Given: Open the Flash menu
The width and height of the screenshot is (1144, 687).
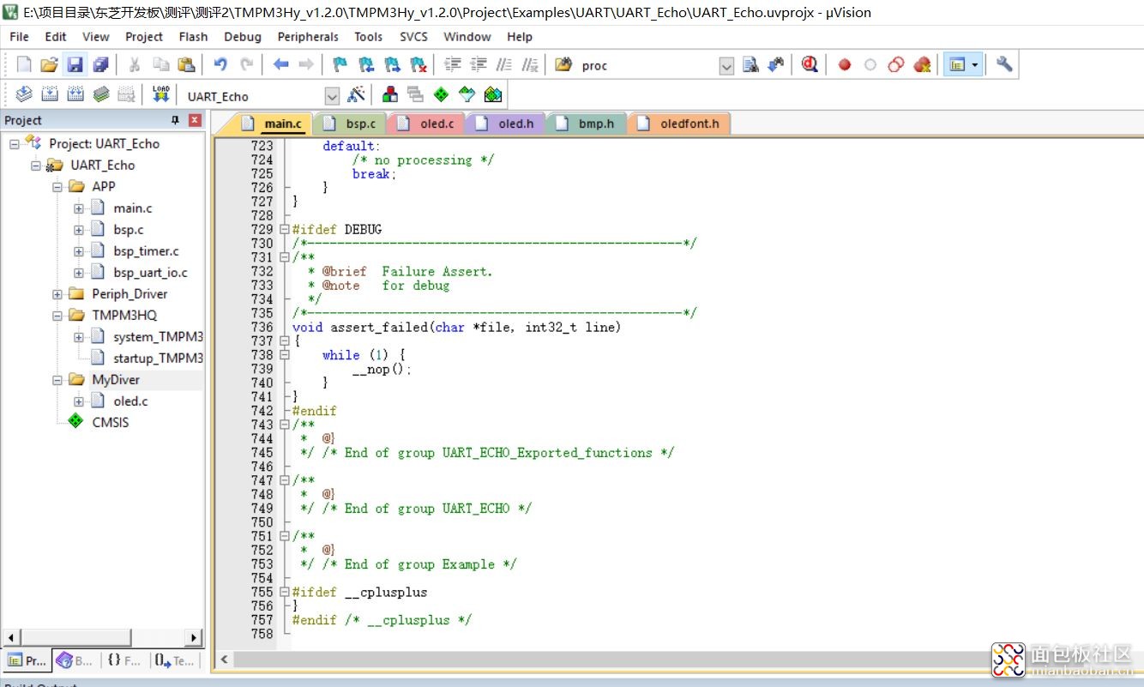Looking at the screenshot, I should pos(193,37).
